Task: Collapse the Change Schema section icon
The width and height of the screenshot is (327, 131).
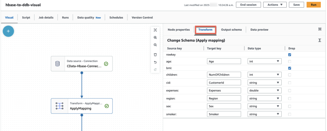Action: pyautogui.click(x=319, y=40)
